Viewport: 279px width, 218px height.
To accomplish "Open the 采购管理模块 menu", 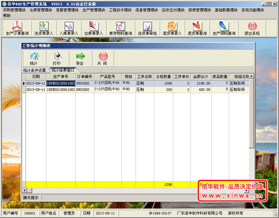I will [14, 10].
